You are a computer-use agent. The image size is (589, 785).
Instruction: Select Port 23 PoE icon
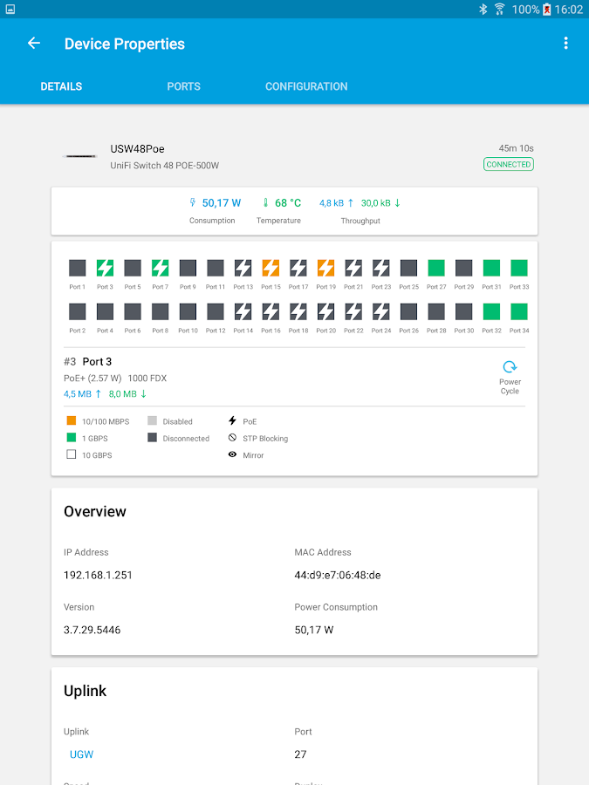click(381, 268)
